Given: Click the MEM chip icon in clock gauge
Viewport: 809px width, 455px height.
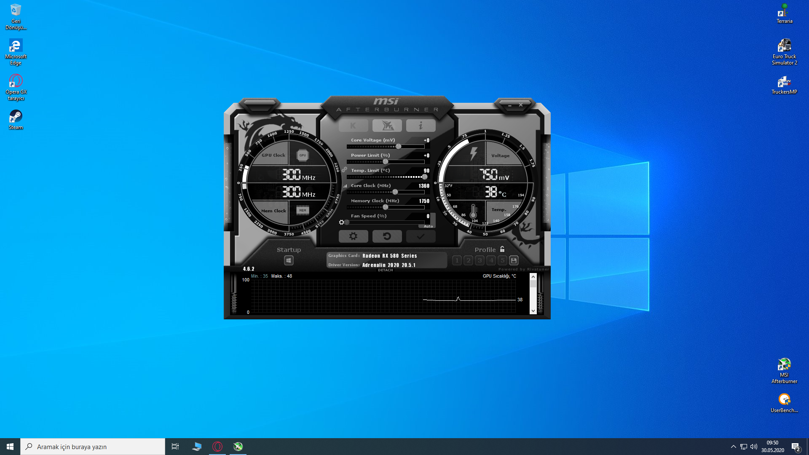Looking at the screenshot, I should click(303, 210).
